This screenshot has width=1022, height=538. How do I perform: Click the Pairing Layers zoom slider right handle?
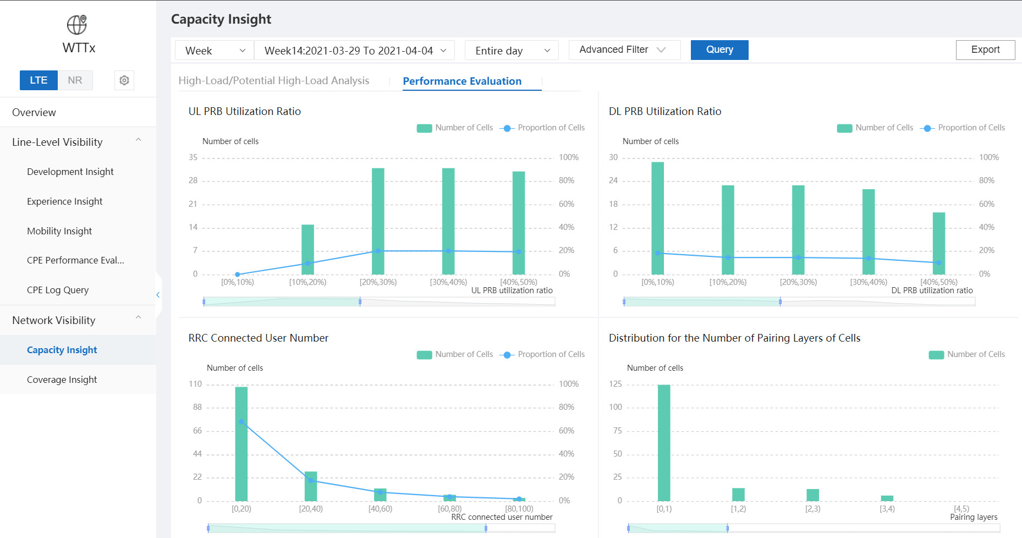point(727,528)
